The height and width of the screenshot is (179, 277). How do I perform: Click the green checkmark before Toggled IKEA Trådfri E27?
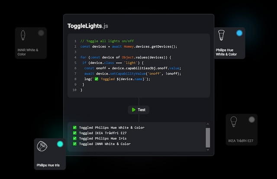click(x=75, y=133)
